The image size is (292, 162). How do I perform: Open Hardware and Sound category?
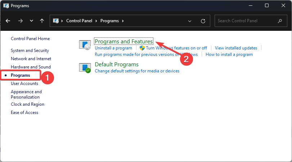point(31,67)
